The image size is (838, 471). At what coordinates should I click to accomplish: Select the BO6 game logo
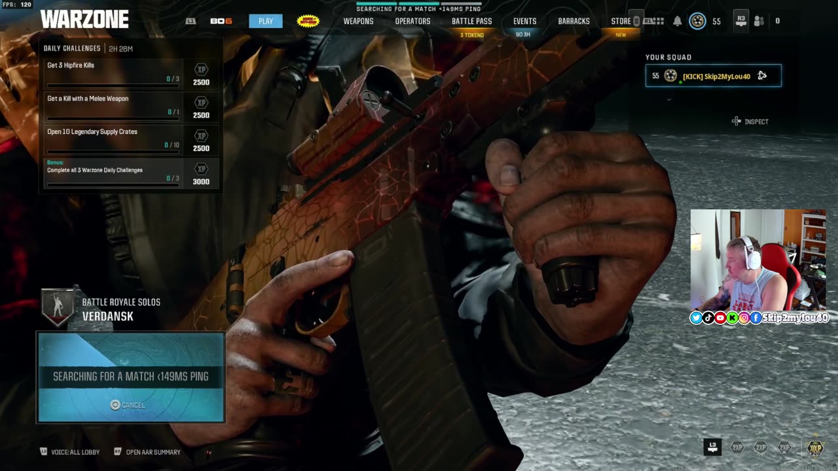[x=221, y=21]
